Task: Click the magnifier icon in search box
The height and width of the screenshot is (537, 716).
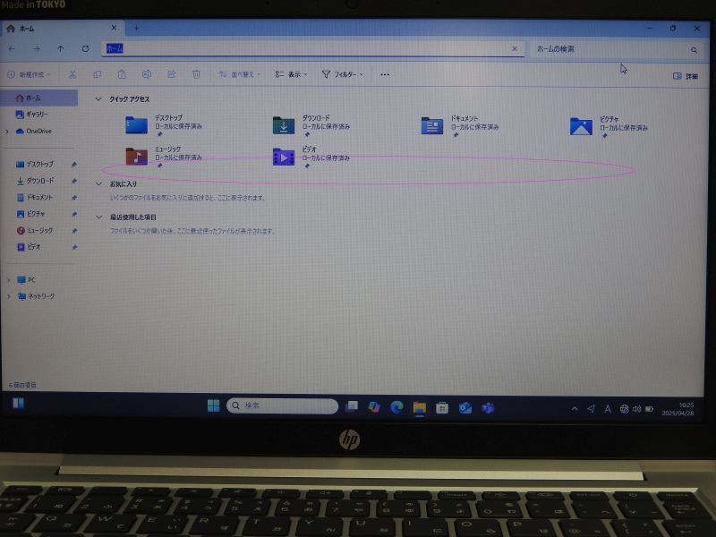Action: (695, 50)
